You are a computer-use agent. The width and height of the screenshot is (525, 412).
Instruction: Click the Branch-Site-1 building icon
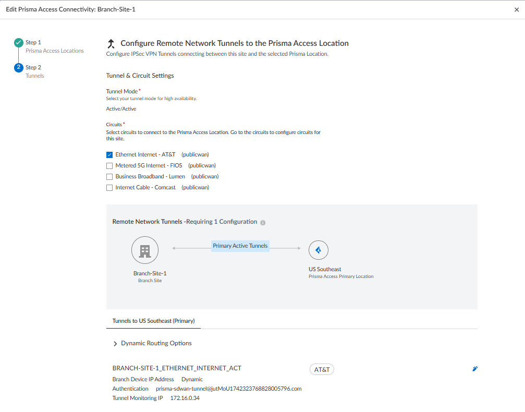[145, 251]
